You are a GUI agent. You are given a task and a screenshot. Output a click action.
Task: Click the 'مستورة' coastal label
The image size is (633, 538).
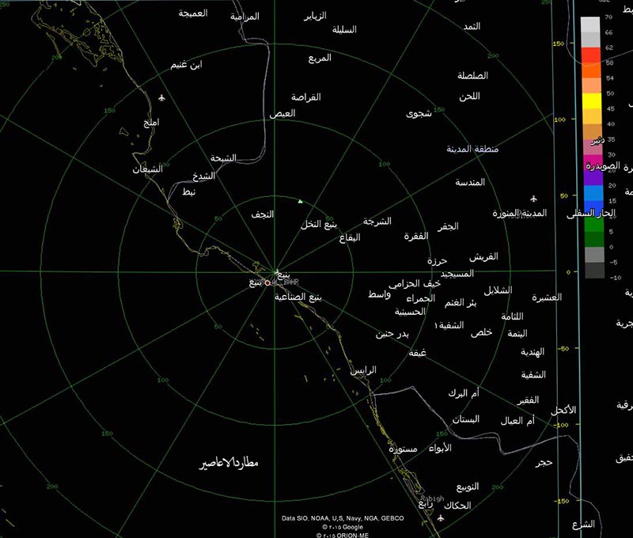[x=403, y=449]
